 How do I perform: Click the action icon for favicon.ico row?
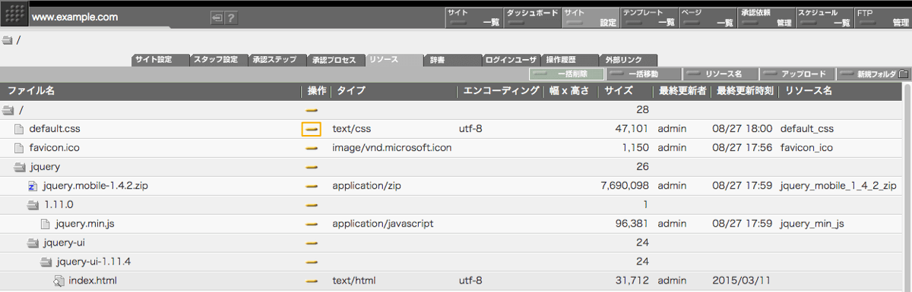pyautogui.click(x=311, y=148)
